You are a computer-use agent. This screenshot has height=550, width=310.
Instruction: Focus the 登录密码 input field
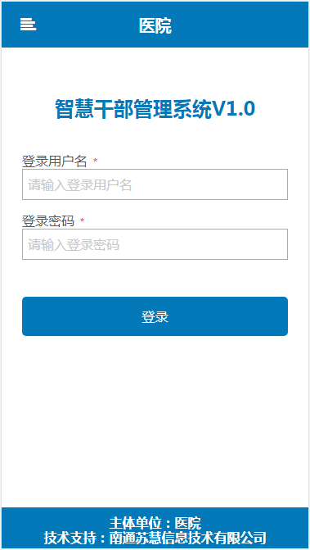(155, 244)
